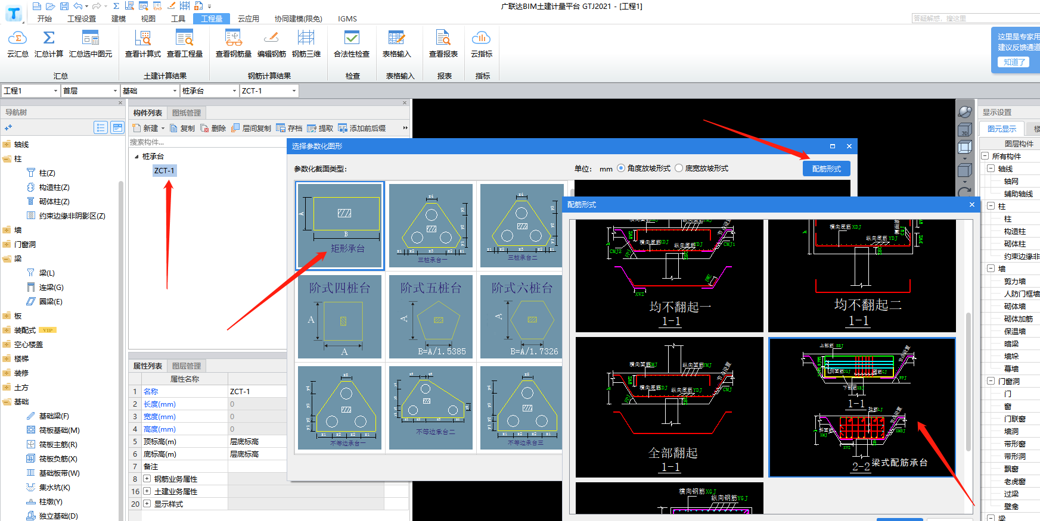The width and height of the screenshot is (1040, 521).
Task: Select 筏板基础(M) in navigation tree
Action: [x=59, y=430]
